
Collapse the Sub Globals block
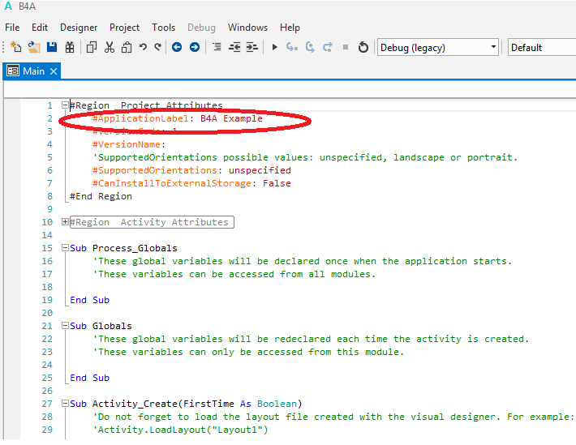pyautogui.click(x=65, y=326)
